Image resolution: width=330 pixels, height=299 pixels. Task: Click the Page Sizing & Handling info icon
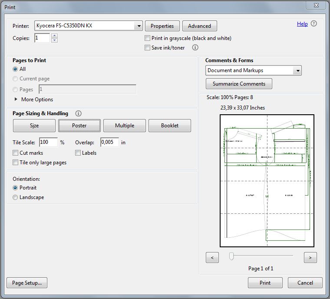(x=78, y=113)
